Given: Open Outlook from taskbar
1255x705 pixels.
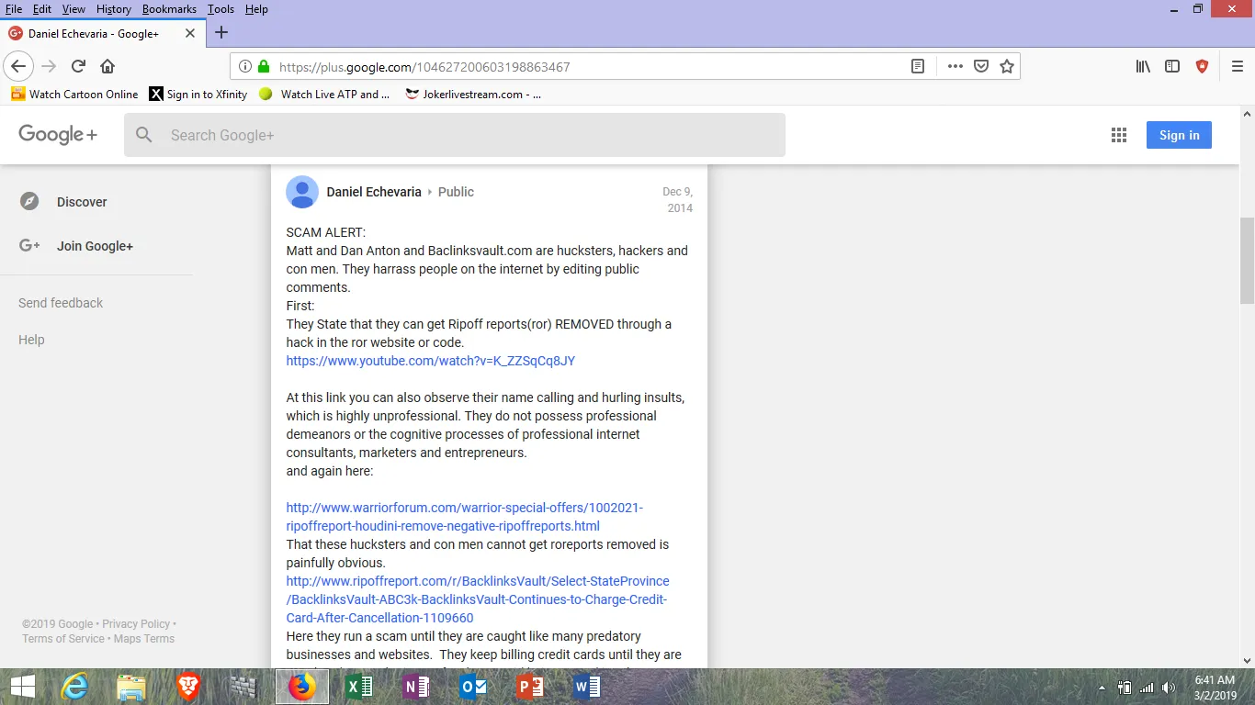Looking at the screenshot, I should [473, 687].
